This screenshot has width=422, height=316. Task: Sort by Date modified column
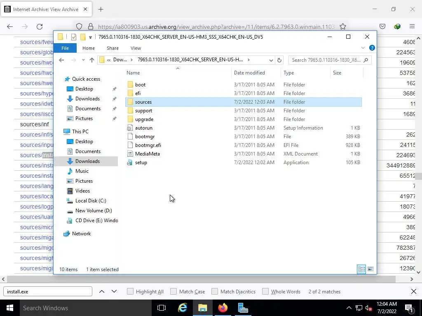(256, 72)
